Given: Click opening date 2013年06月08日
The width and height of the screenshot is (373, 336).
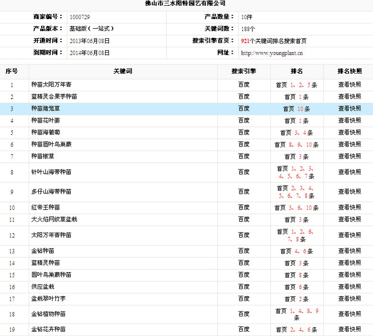Looking at the screenshot, I should click(89, 41).
